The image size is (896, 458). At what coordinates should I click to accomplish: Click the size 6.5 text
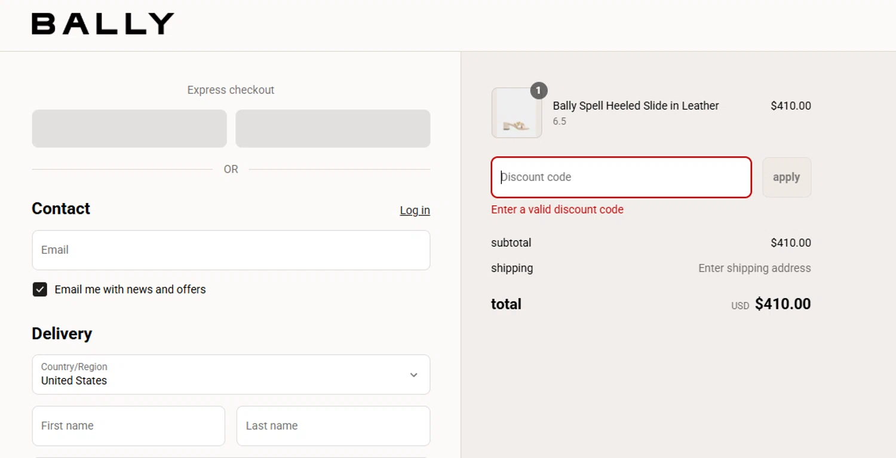click(x=559, y=121)
